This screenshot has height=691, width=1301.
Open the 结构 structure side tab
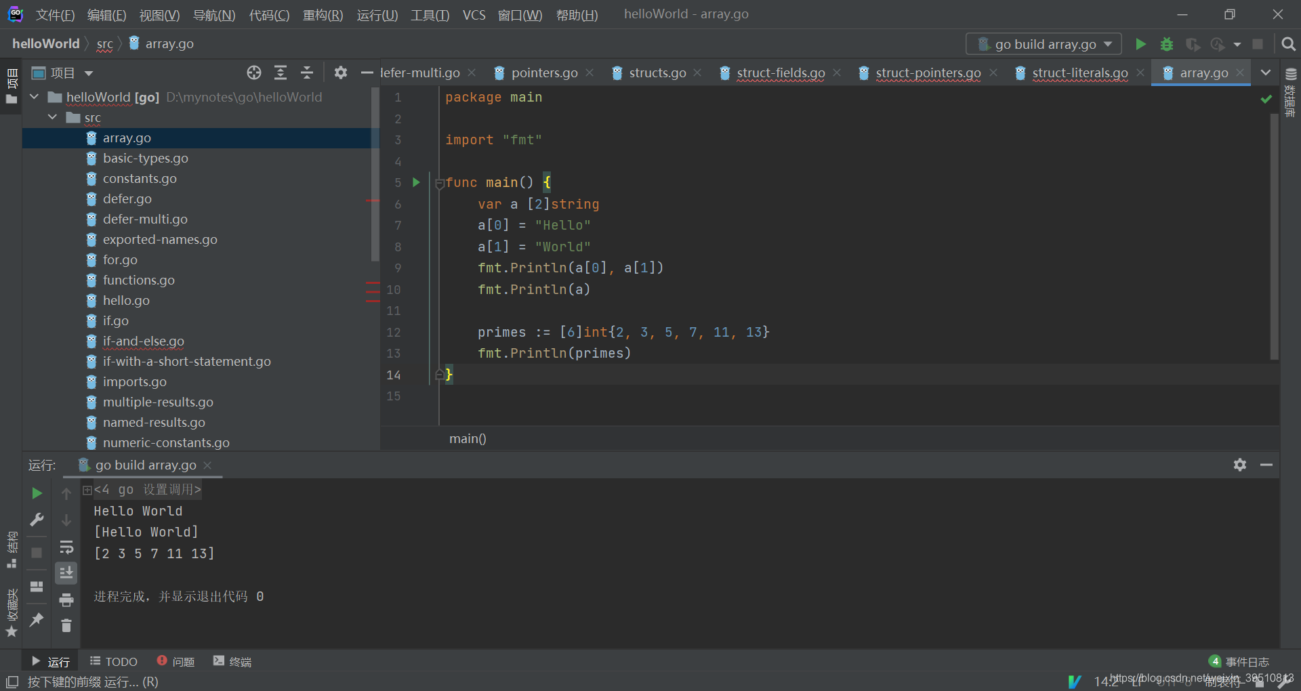pos(12,549)
